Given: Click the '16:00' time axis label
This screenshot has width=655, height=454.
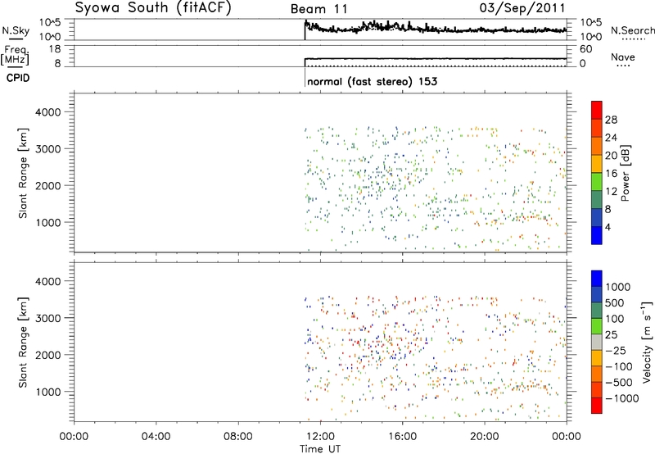Looking at the screenshot, I should [x=402, y=437].
